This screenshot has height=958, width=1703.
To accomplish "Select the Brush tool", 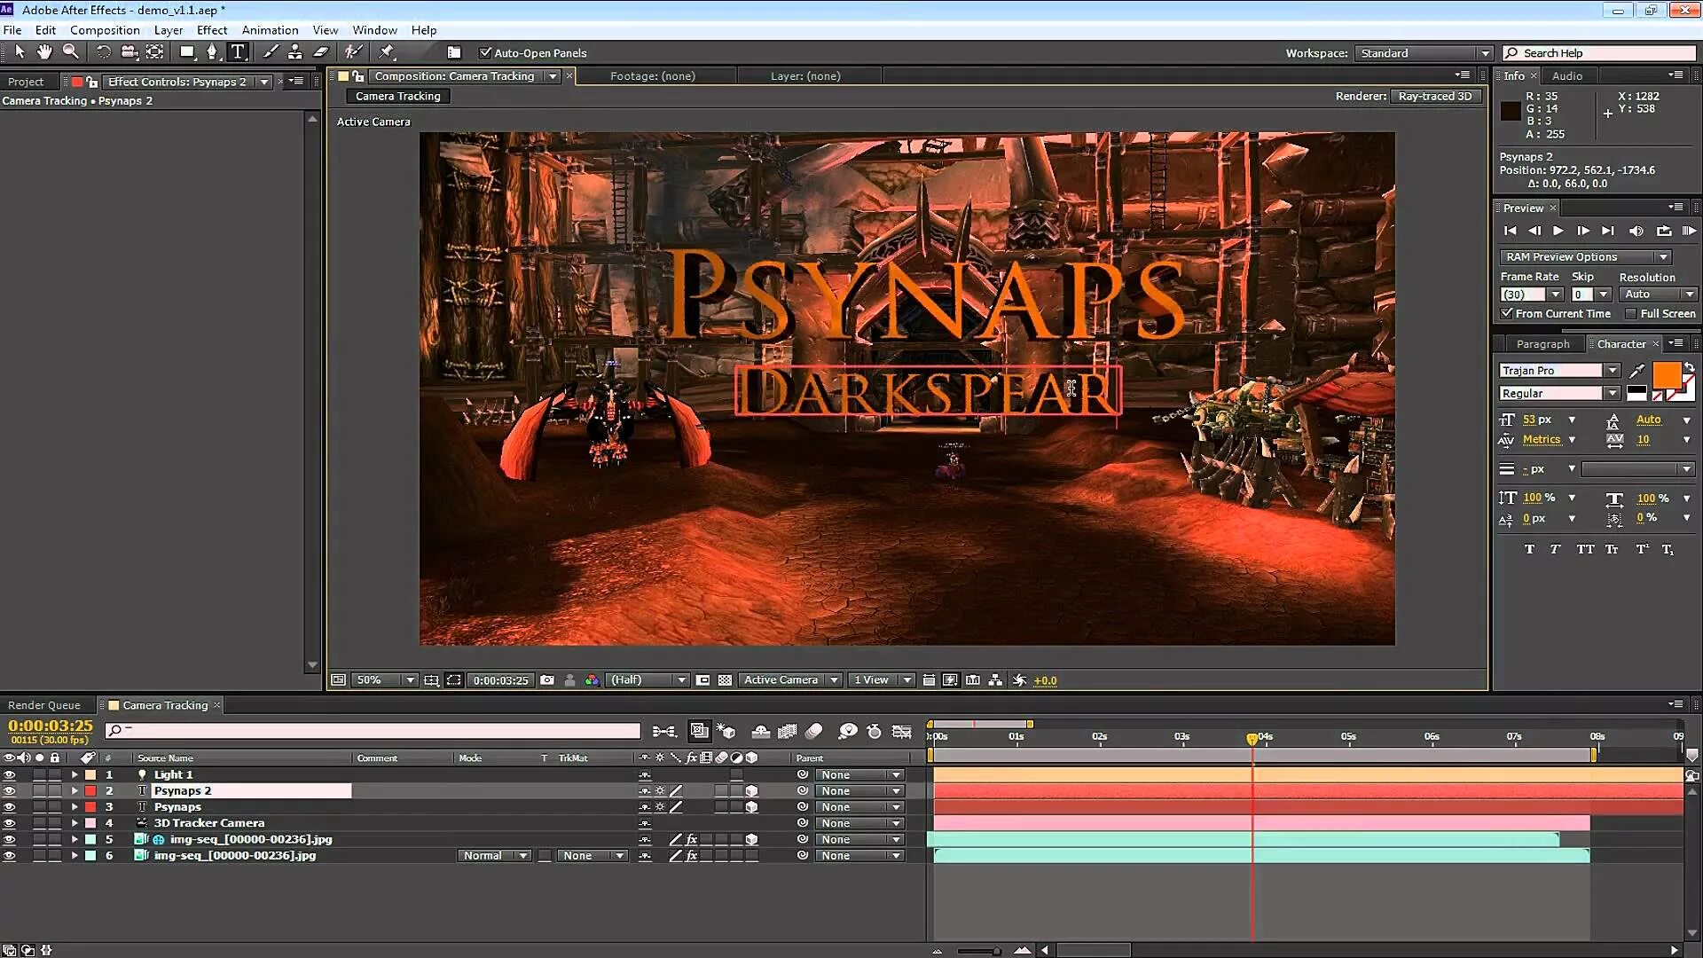I will point(271,51).
